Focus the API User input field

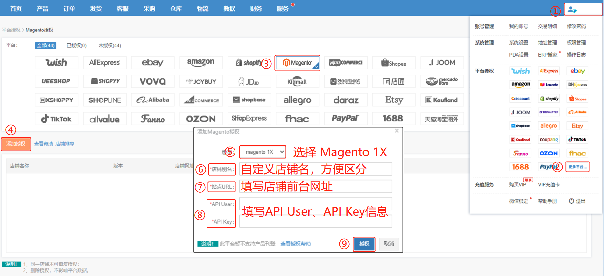click(x=316, y=204)
